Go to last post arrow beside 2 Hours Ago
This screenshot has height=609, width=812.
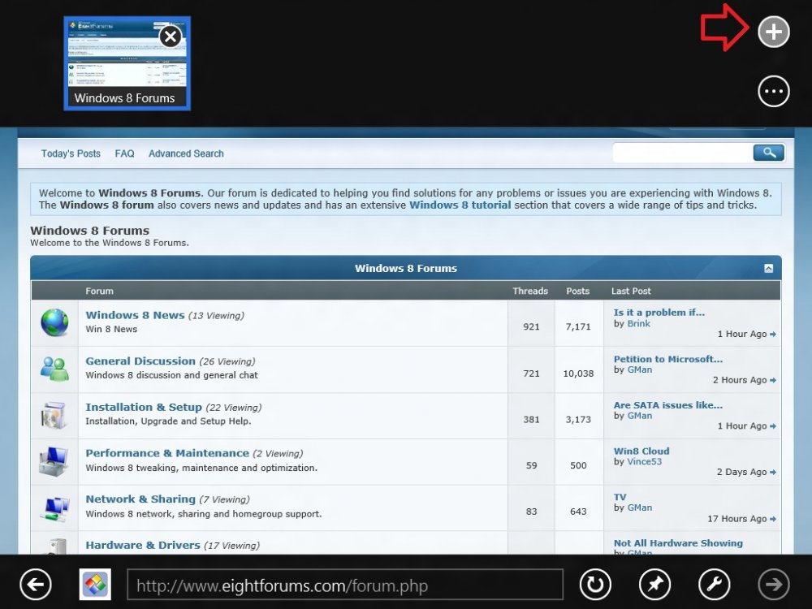[x=773, y=381]
